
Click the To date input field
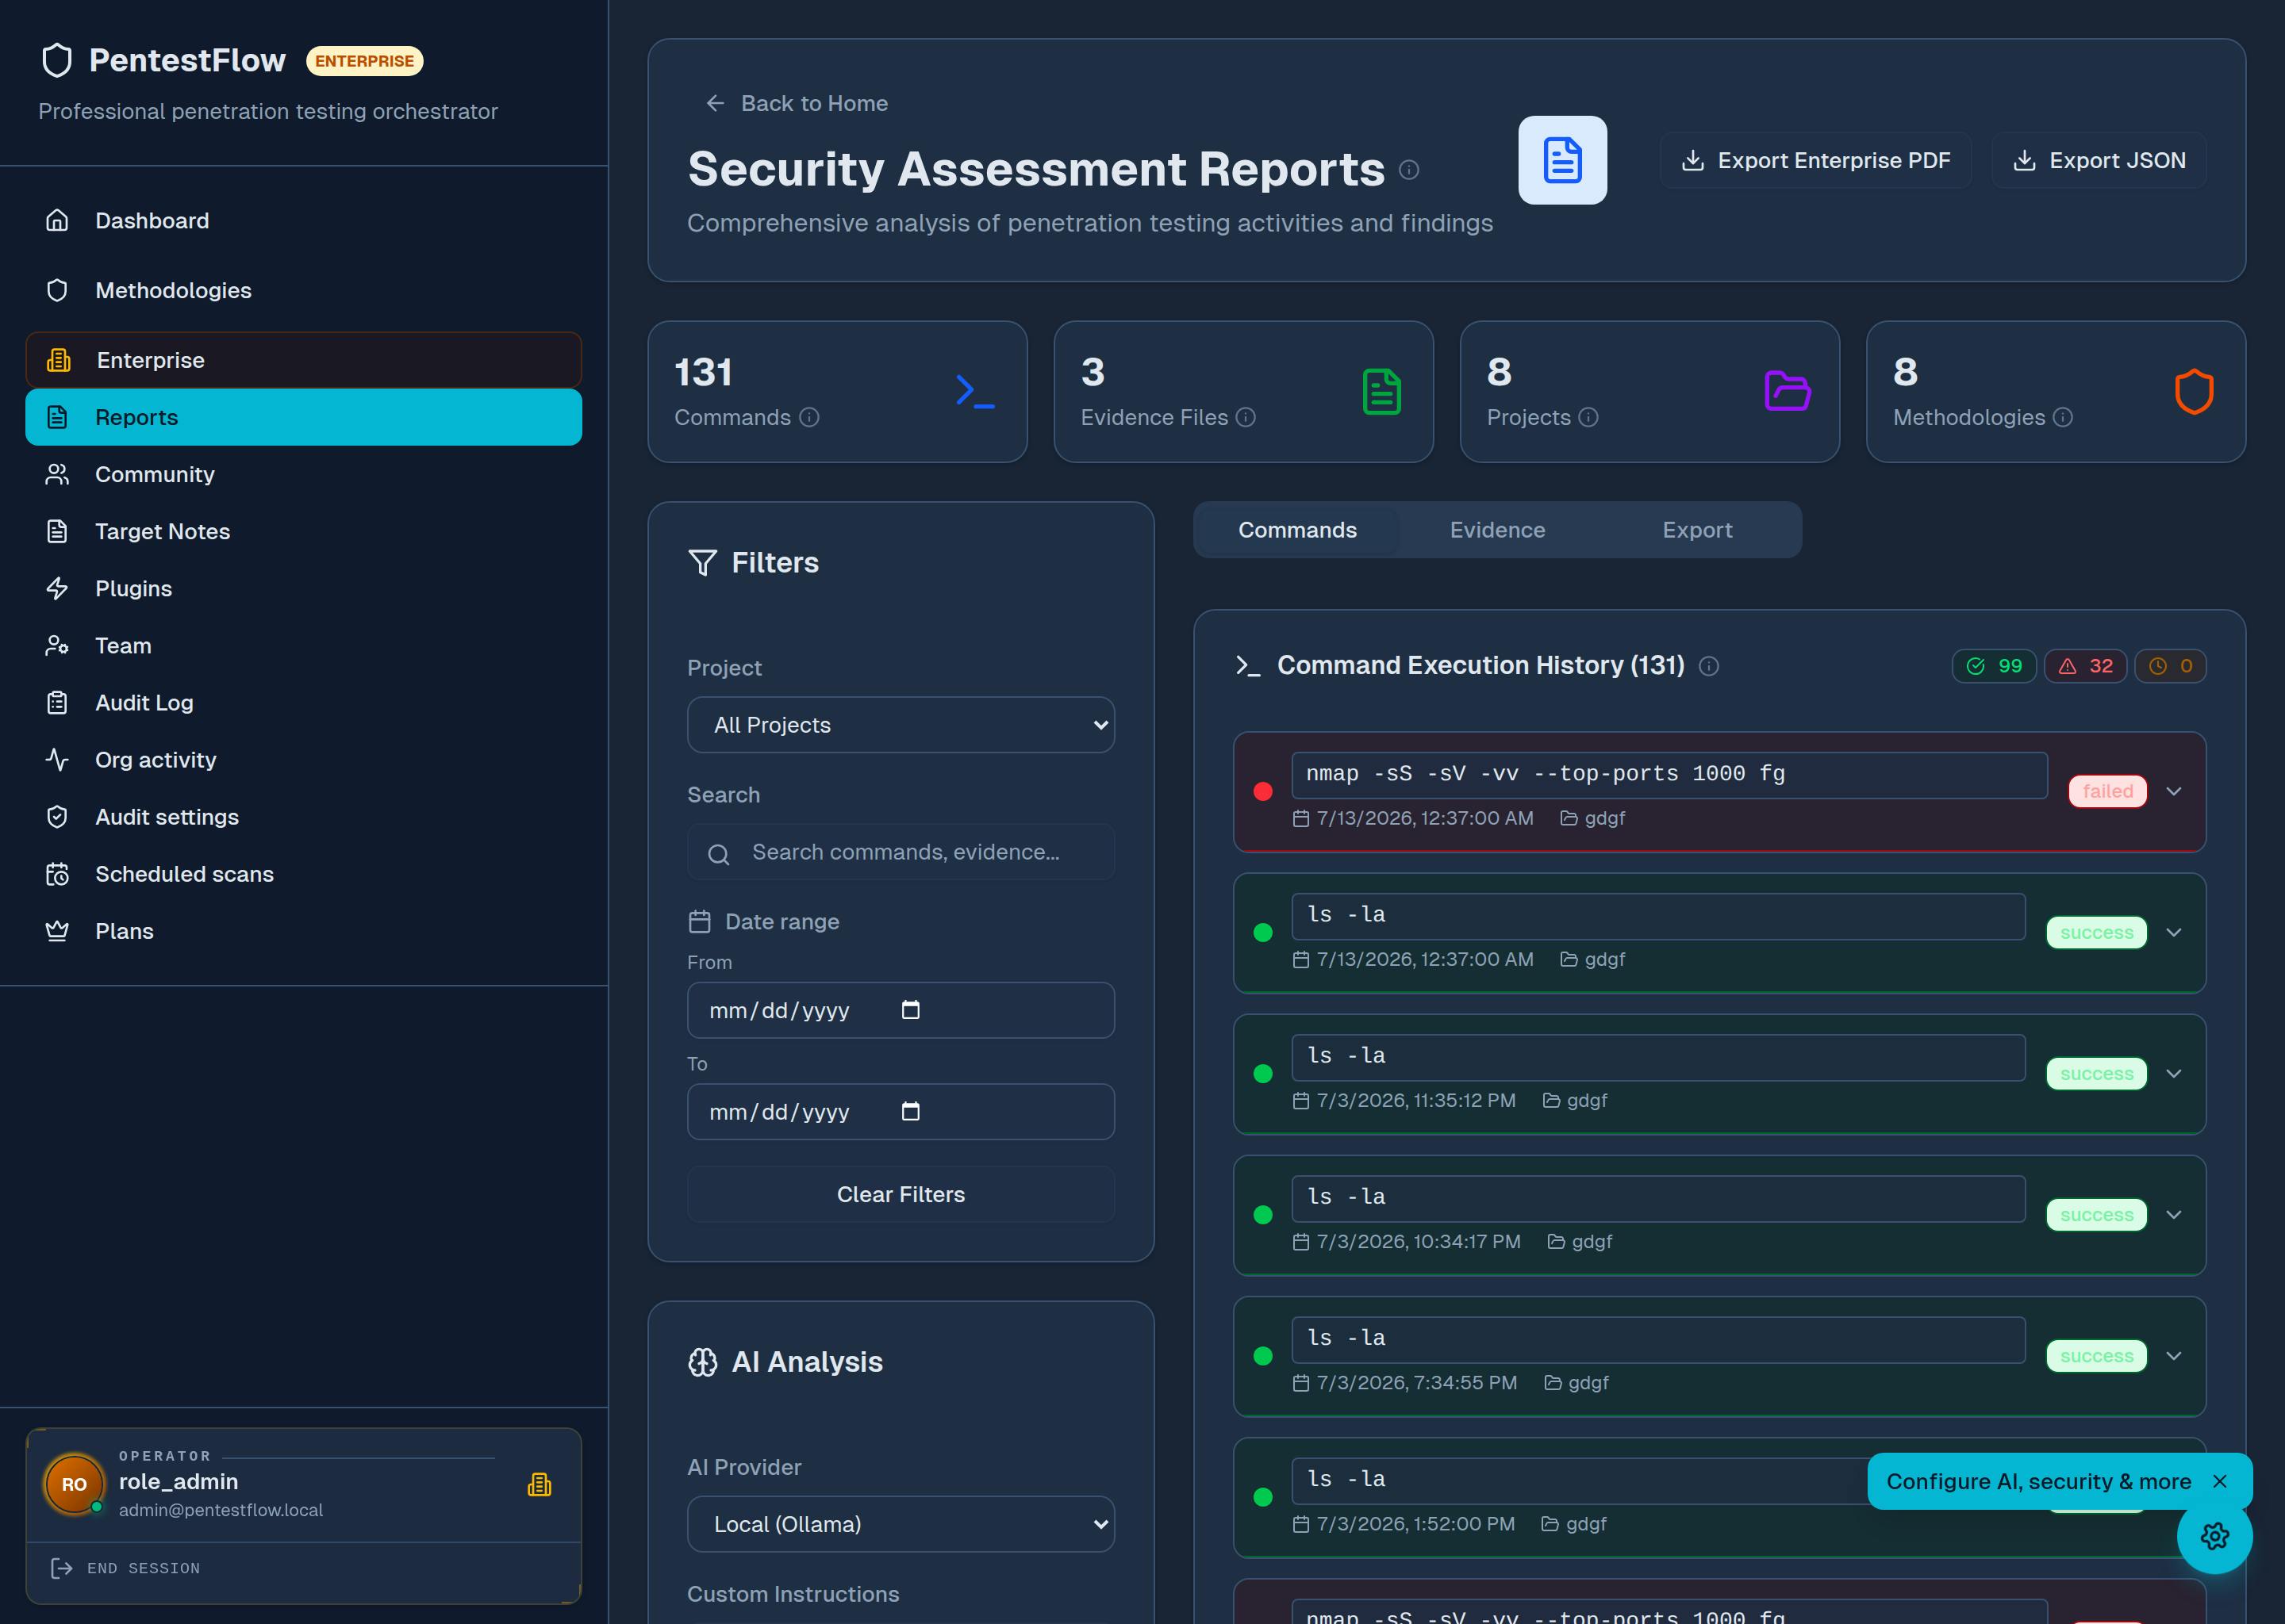[901, 1112]
